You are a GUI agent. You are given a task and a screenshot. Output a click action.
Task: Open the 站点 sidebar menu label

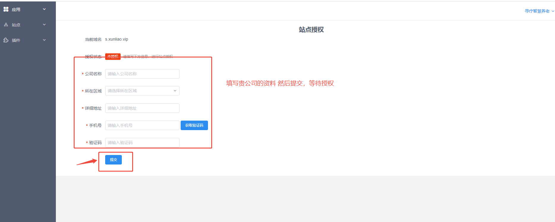pos(16,25)
